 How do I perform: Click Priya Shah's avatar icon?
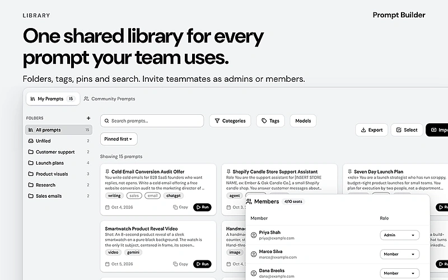[254, 235]
